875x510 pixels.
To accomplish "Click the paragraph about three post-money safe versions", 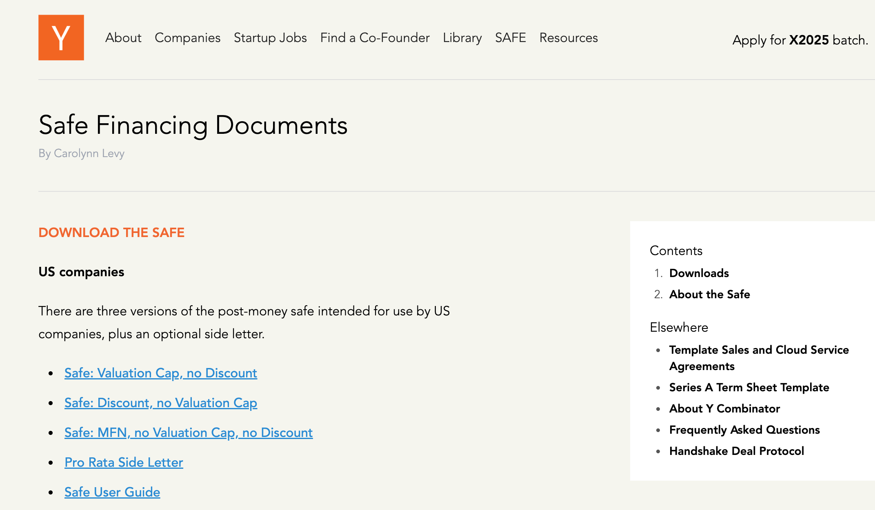I will coord(244,322).
